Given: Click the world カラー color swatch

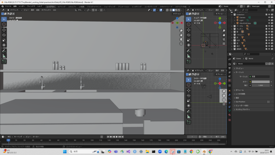Looking at the screenshot, I should (260, 82).
